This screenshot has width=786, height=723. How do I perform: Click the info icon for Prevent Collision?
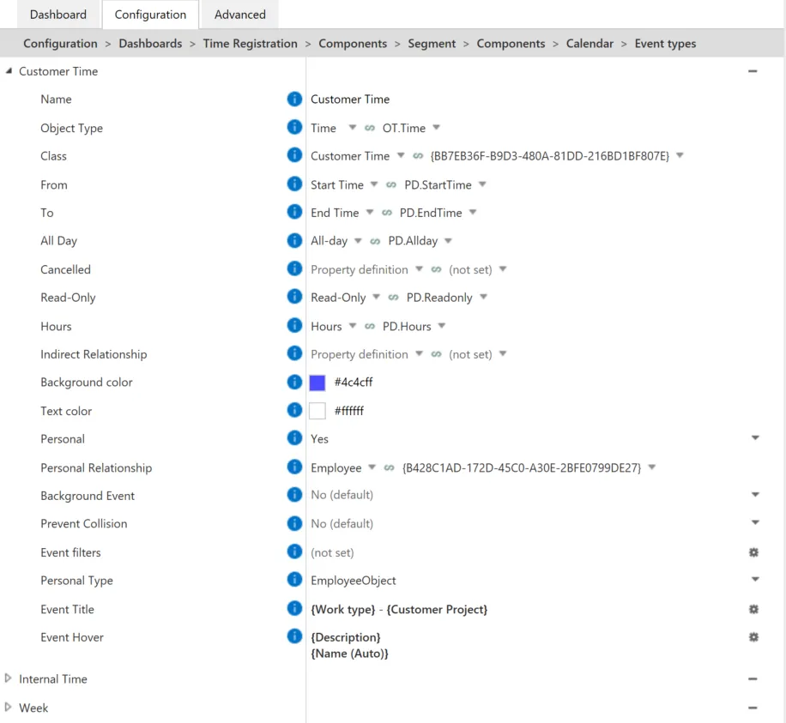pyautogui.click(x=294, y=523)
